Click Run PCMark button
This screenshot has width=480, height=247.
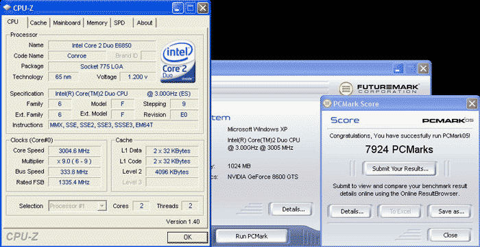252,236
